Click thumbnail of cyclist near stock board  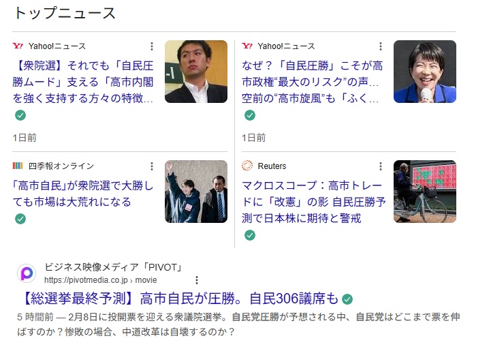tap(425, 192)
